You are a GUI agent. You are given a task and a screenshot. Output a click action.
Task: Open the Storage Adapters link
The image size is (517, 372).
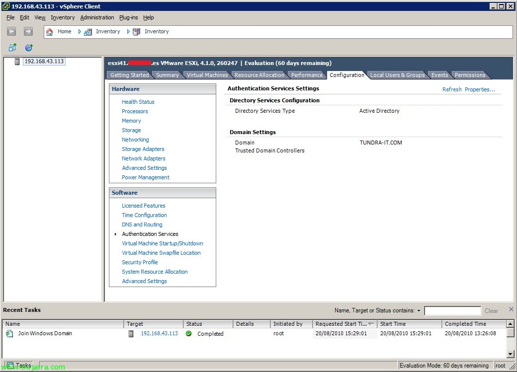point(143,149)
